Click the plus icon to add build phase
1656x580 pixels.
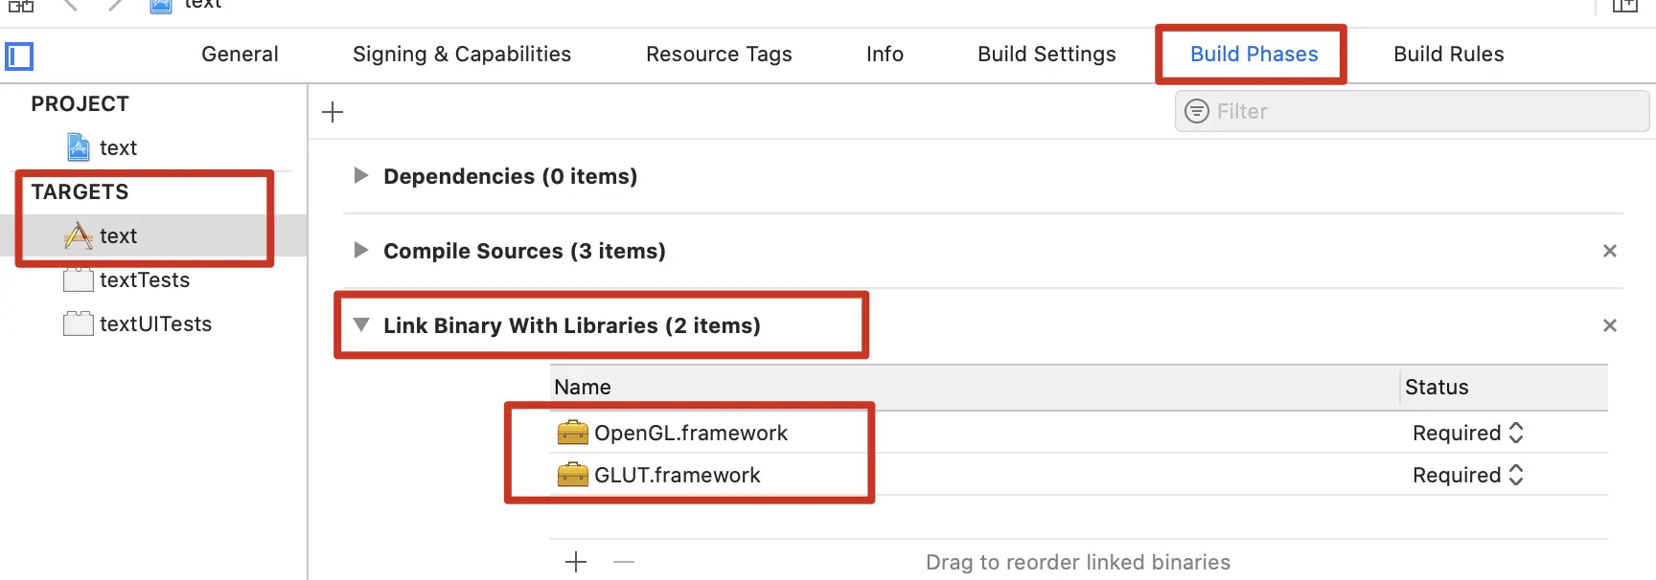(333, 112)
